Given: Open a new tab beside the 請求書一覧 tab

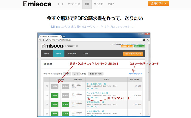Looking at the screenshot, I should (x=64, y=36).
